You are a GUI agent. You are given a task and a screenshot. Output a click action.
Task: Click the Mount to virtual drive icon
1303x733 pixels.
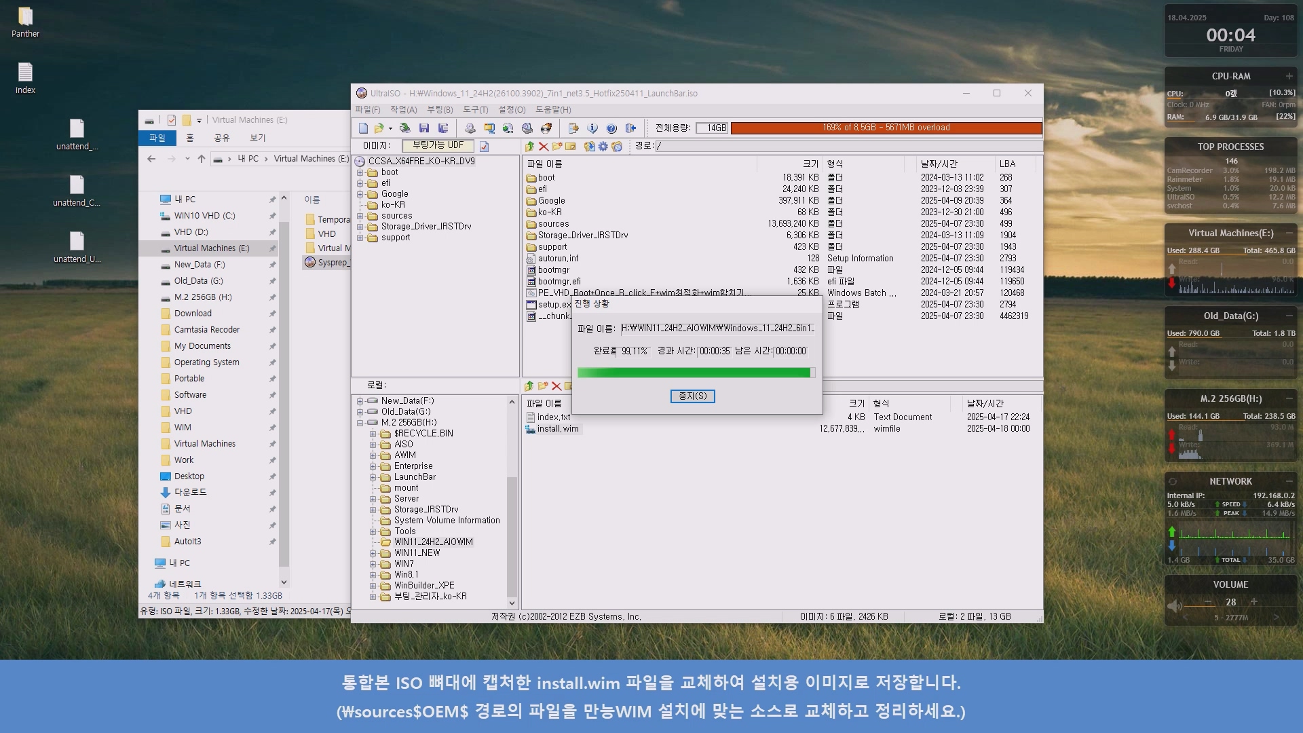coord(527,128)
